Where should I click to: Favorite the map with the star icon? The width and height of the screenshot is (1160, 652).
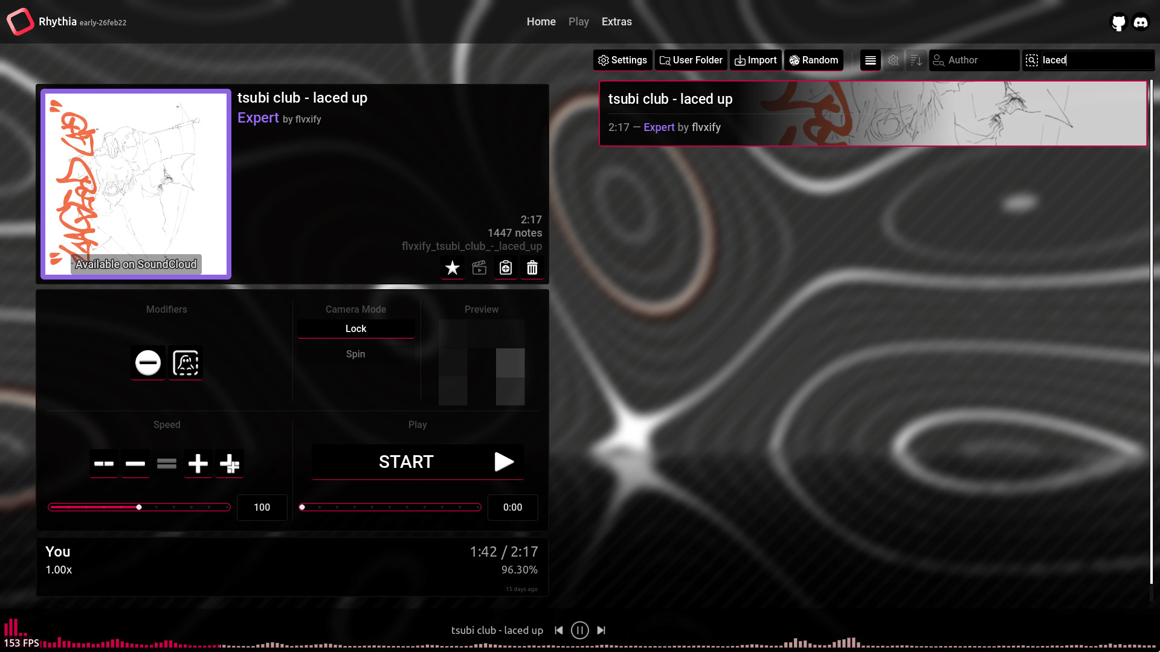click(x=452, y=267)
